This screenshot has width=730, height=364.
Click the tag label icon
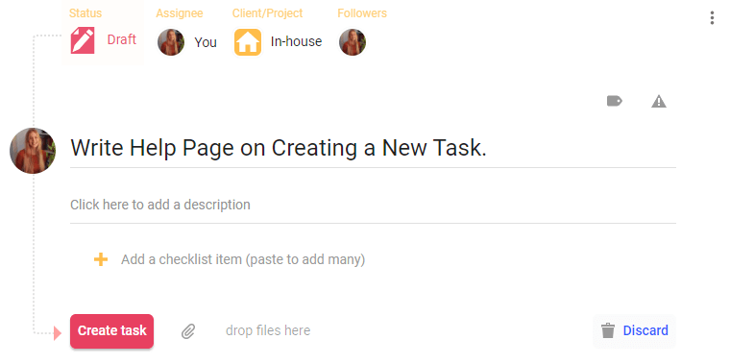point(615,101)
